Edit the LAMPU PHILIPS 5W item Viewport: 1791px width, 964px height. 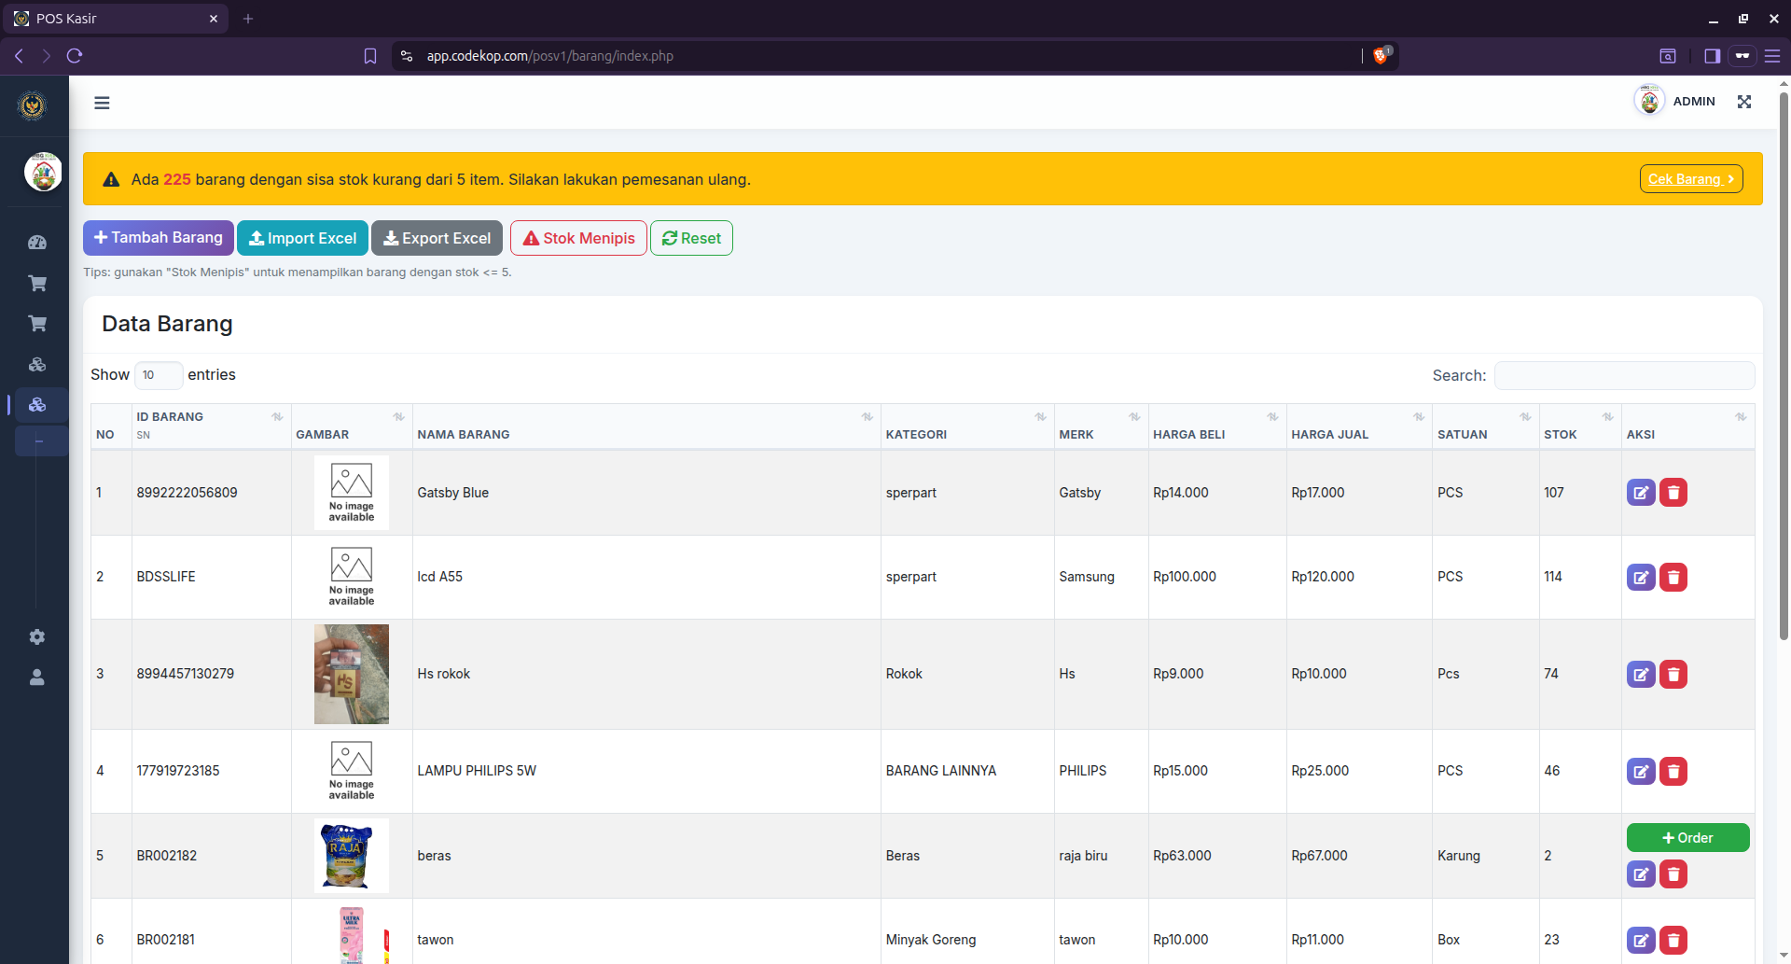pos(1641,772)
